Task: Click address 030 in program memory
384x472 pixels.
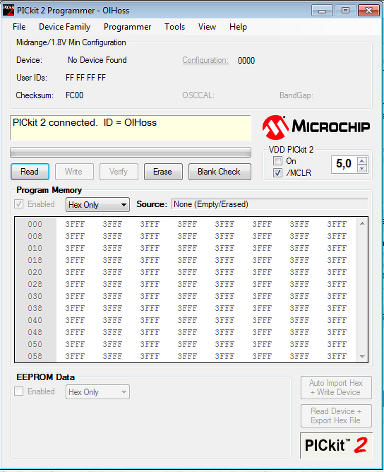Action: 35,296
